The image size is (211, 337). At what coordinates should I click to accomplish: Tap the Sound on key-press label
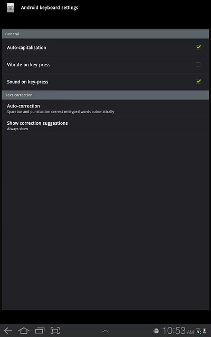(27, 82)
